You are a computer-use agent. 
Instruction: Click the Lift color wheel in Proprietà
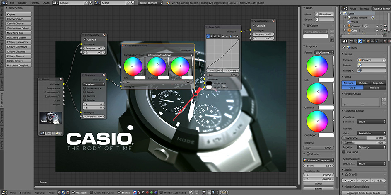coord(317,66)
